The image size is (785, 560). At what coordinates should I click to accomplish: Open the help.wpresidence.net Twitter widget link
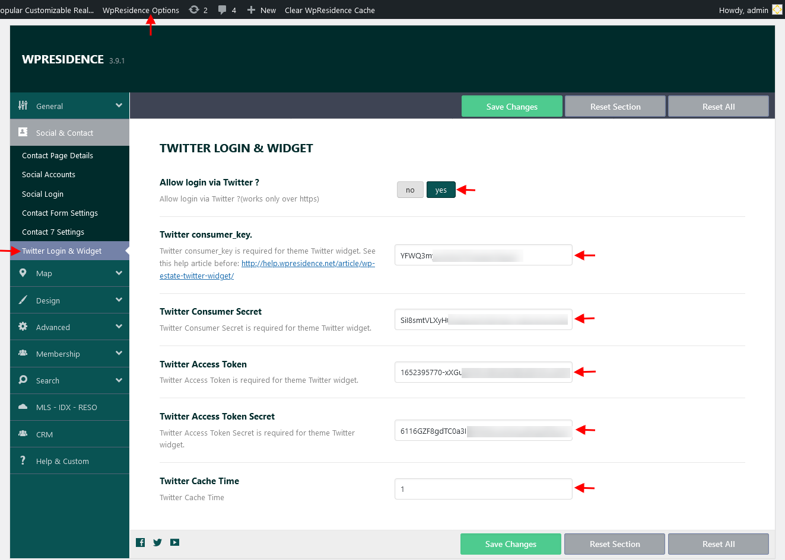pyautogui.click(x=308, y=264)
